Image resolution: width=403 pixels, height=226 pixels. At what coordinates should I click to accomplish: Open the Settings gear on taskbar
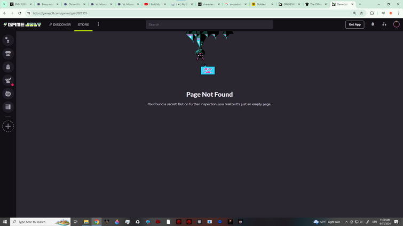coord(138,222)
